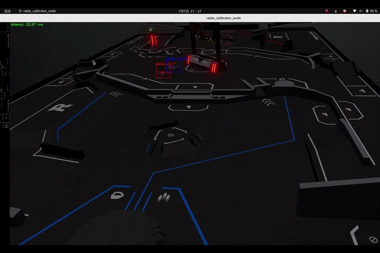The height and width of the screenshot is (253, 380).
Task: Click the radar_calibrator_node window title bar
Action: [223, 18]
